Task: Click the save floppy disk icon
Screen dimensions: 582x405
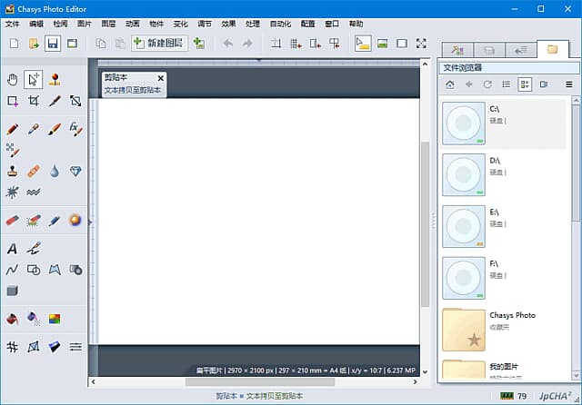Action: (x=54, y=43)
